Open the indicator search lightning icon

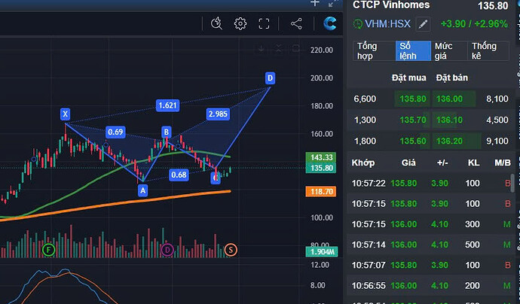coord(216,23)
